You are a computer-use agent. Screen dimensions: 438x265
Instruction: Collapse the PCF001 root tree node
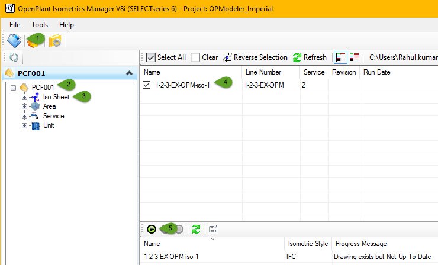(13, 88)
